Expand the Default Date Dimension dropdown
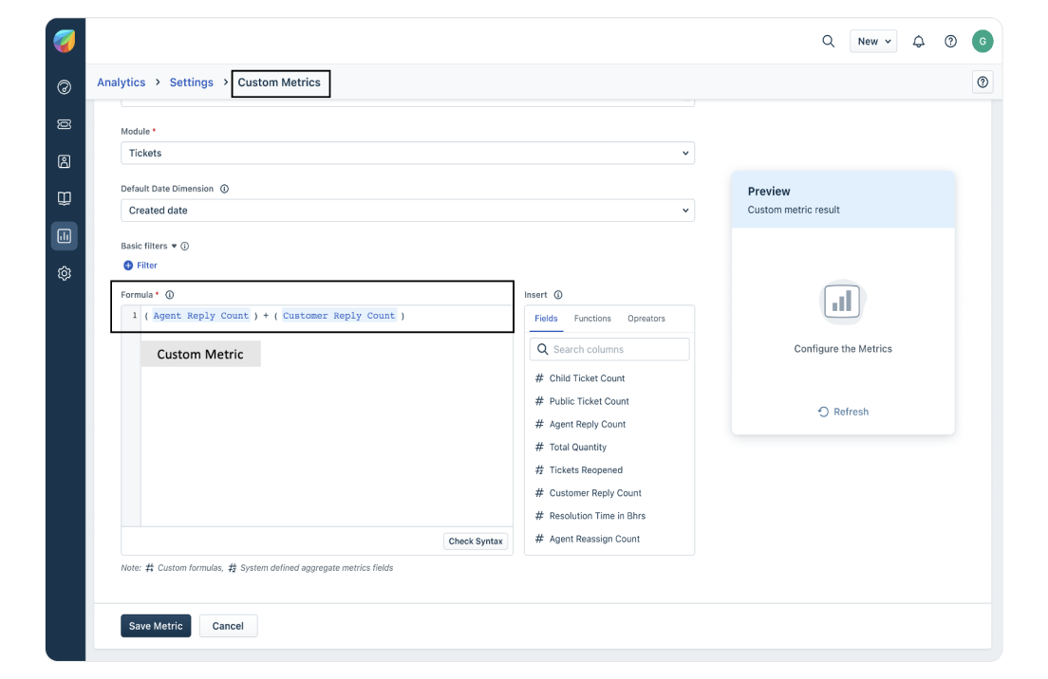The height and width of the screenshot is (679, 1048). [407, 211]
